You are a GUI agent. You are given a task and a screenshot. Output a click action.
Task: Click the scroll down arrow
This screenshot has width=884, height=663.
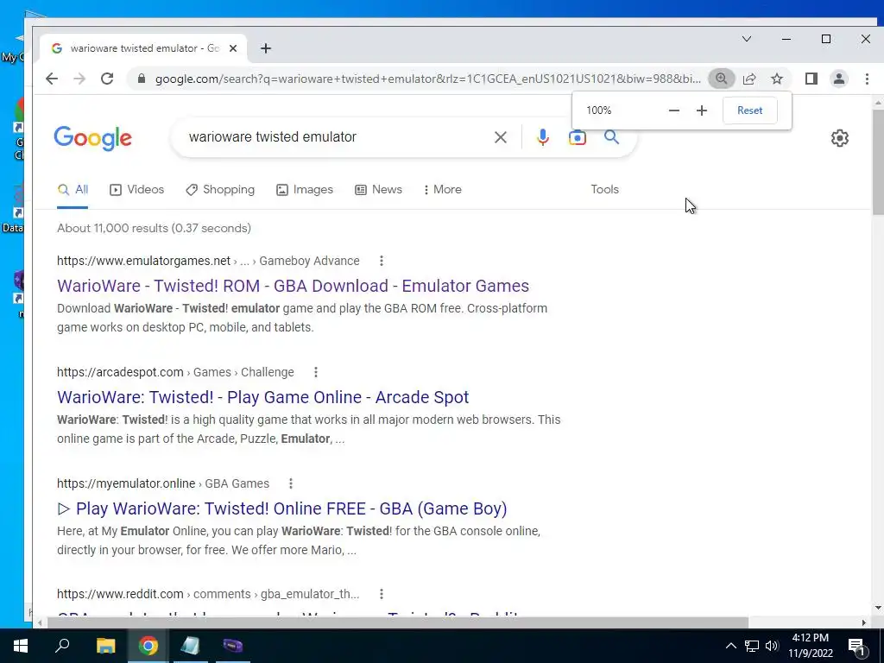tap(878, 608)
